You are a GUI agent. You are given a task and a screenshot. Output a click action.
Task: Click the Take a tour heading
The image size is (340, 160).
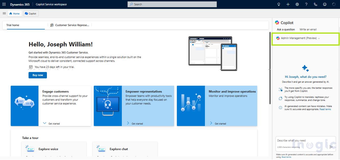tap(30, 138)
